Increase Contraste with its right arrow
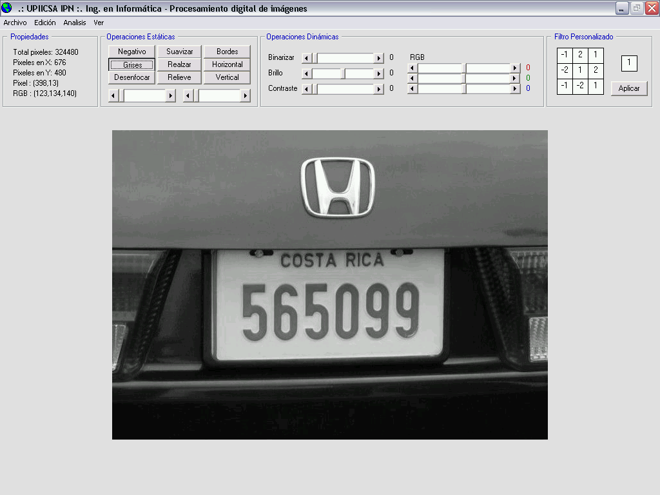The width and height of the screenshot is (660, 495). tap(379, 89)
